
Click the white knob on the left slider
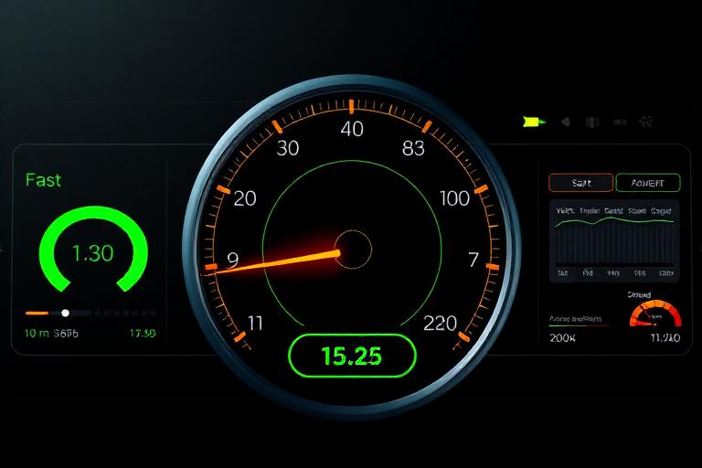[66, 313]
